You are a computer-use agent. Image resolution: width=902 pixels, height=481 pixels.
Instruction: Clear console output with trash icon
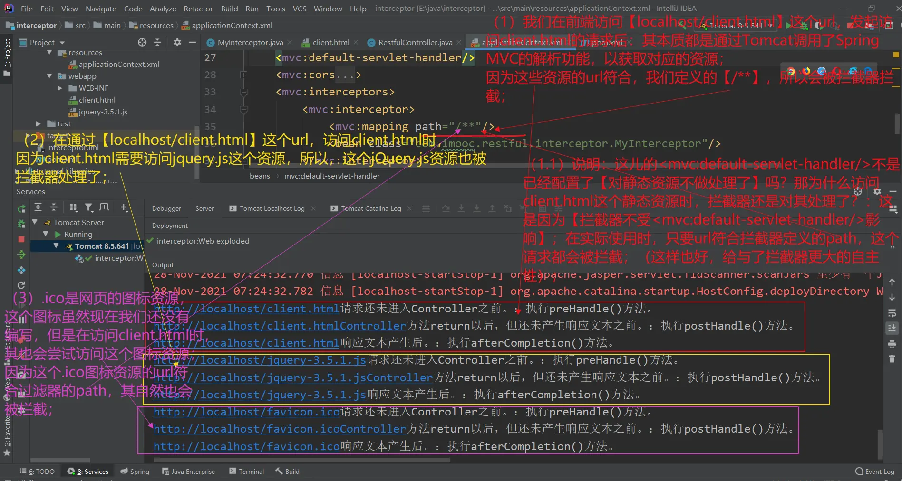tap(892, 359)
